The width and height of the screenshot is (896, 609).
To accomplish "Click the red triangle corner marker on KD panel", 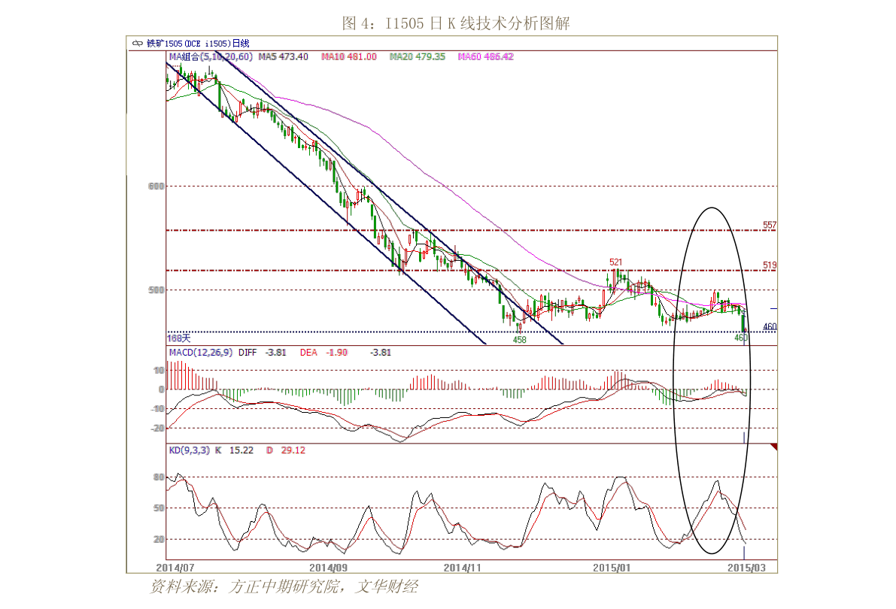I will (773, 447).
